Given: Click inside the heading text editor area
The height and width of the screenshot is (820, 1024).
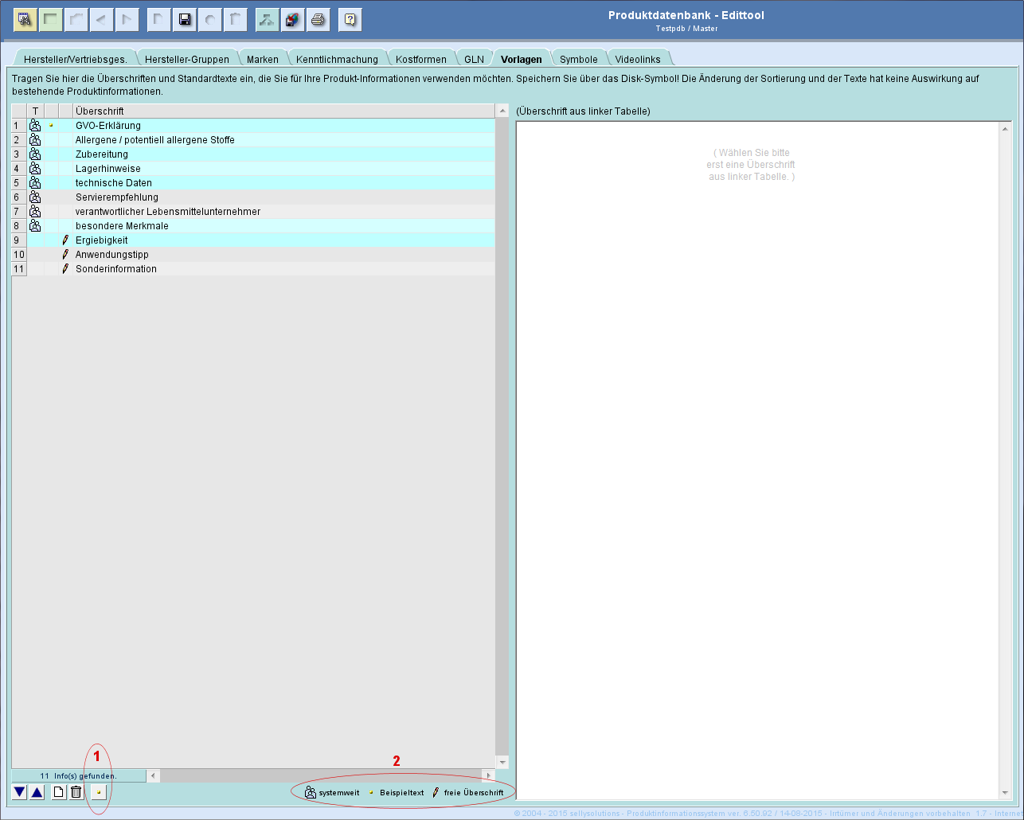Looking at the screenshot, I should [757, 460].
